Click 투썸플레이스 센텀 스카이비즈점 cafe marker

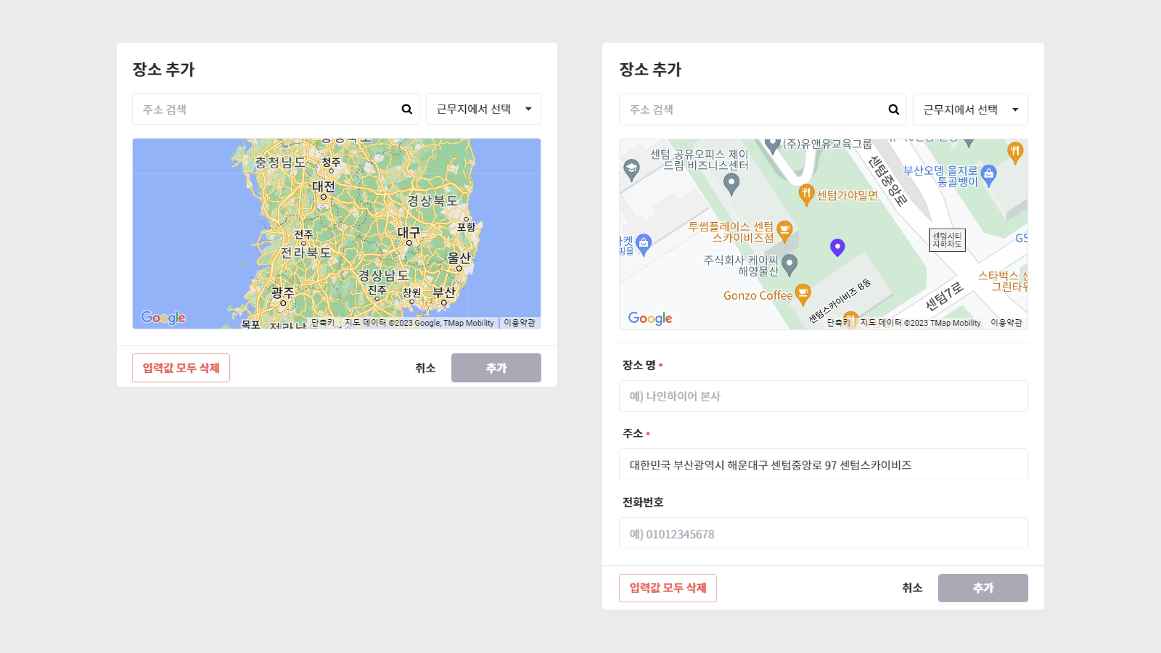click(x=784, y=230)
